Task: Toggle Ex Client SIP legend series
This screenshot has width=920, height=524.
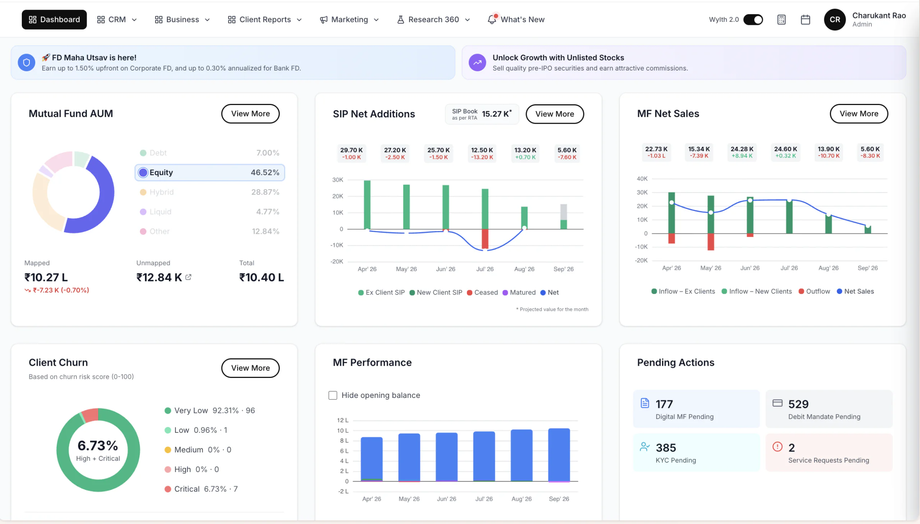Action: [381, 292]
